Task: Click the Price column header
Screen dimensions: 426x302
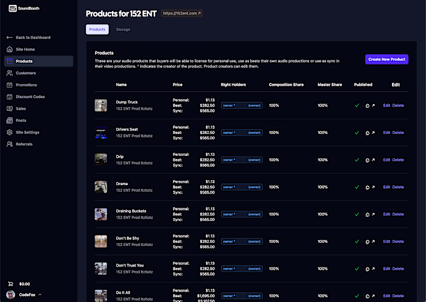Action: coord(178,85)
